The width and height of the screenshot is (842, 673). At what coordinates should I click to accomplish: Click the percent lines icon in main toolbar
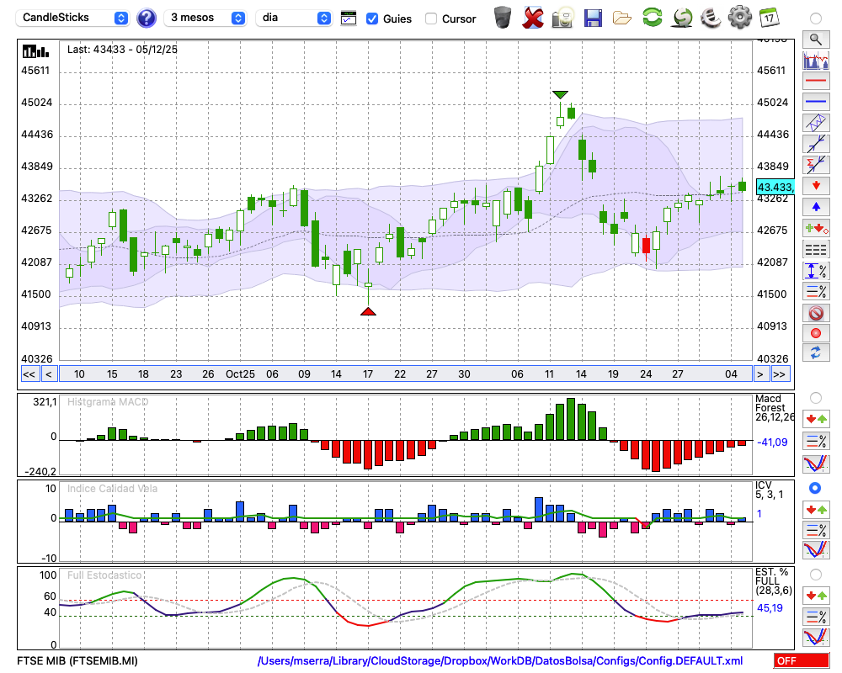[816, 291]
